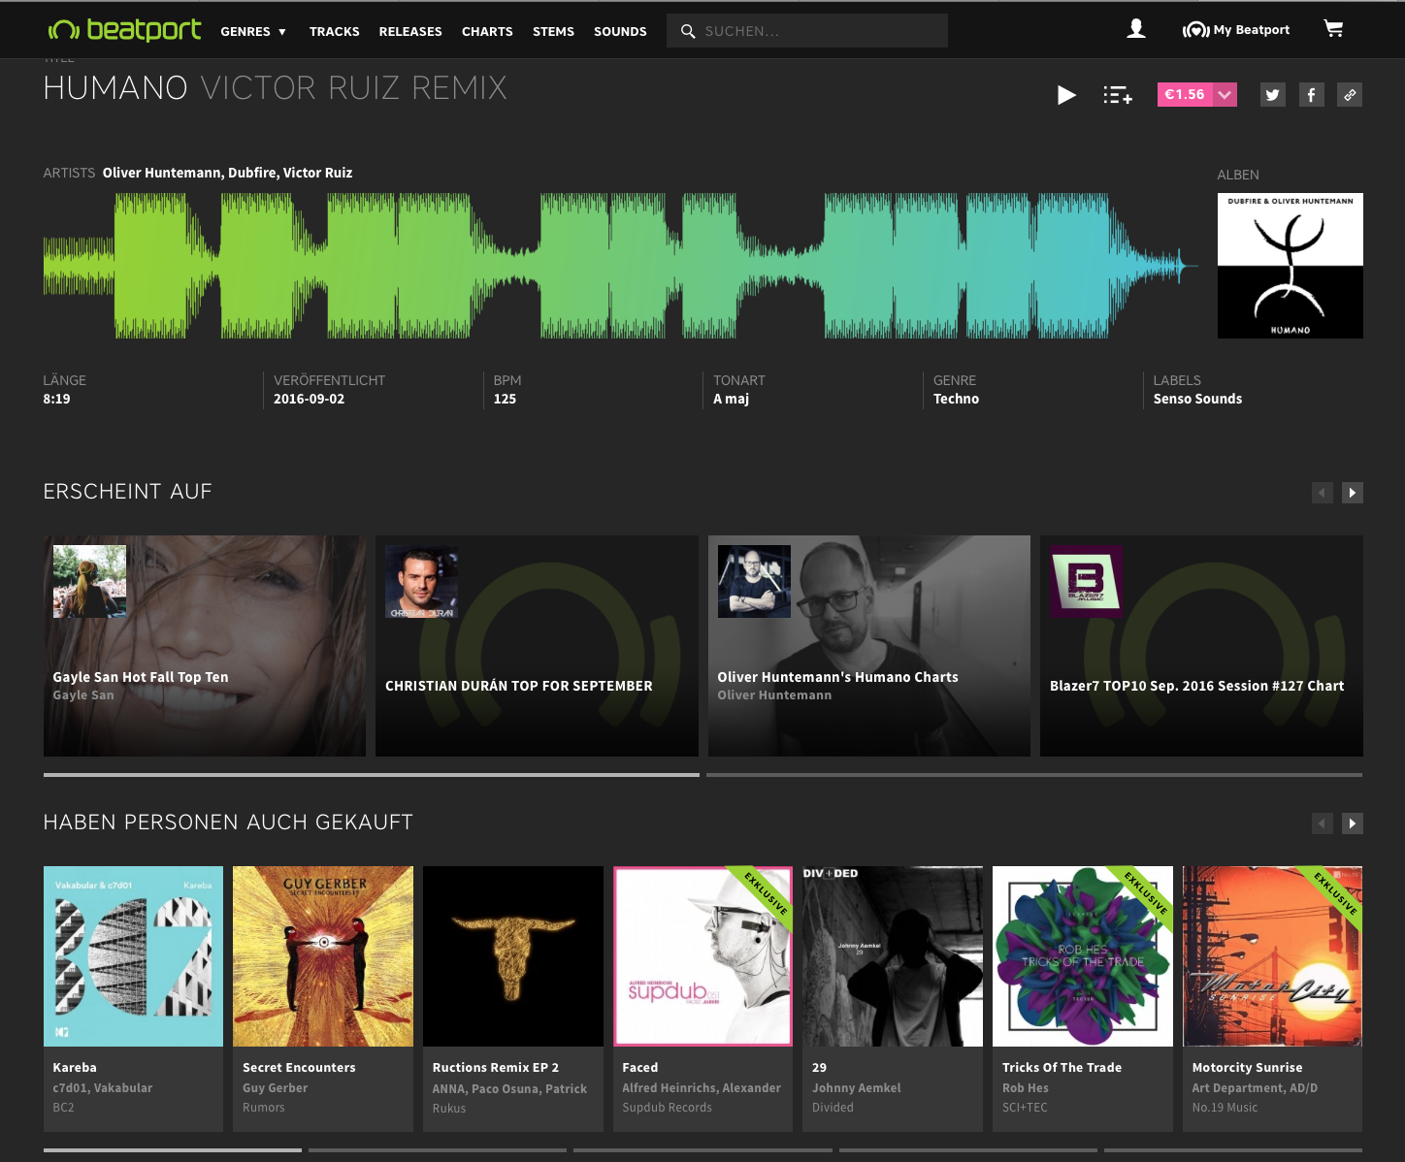Show next Haben Personen Auch Gekauft releases

1353,823
